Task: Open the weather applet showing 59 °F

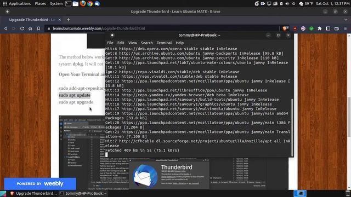Action: [306, 4]
